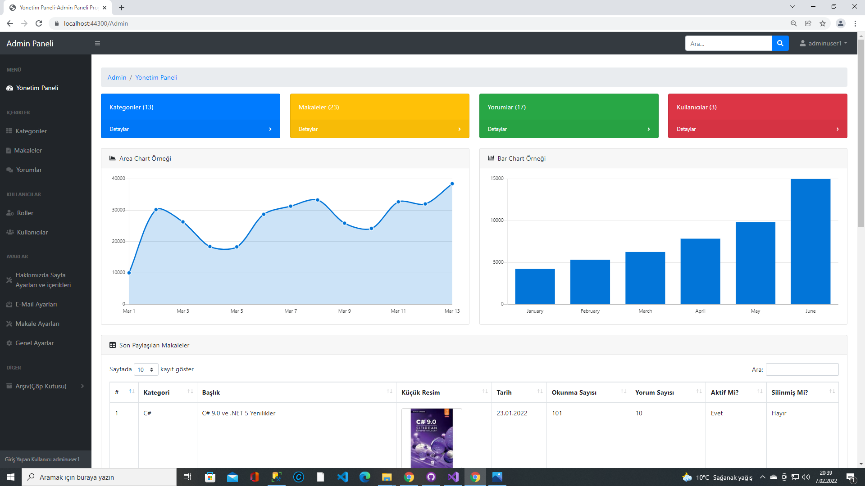Click the Mar 13 area chart point
Viewport: 865px width, 486px height.
coord(452,184)
